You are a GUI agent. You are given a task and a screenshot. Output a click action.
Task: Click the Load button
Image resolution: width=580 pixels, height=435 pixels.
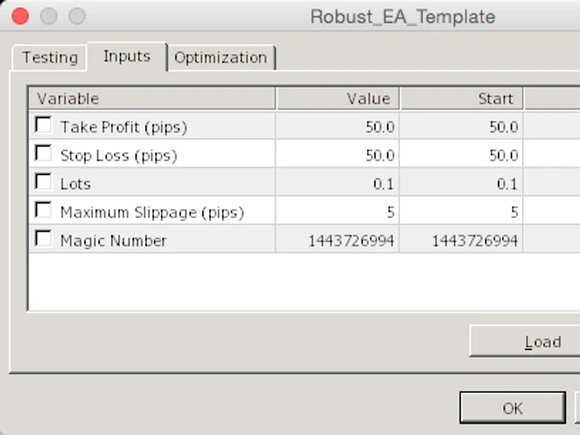[525, 341]
